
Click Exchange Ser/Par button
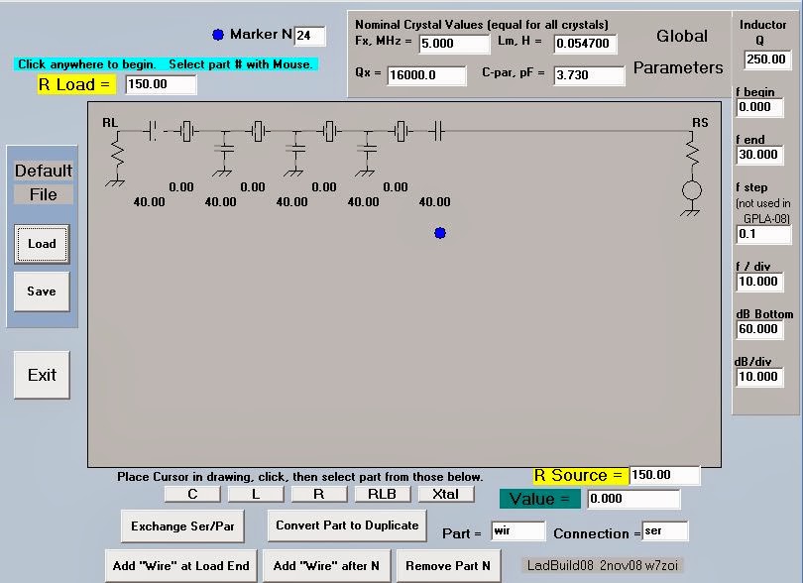[182, 526]
